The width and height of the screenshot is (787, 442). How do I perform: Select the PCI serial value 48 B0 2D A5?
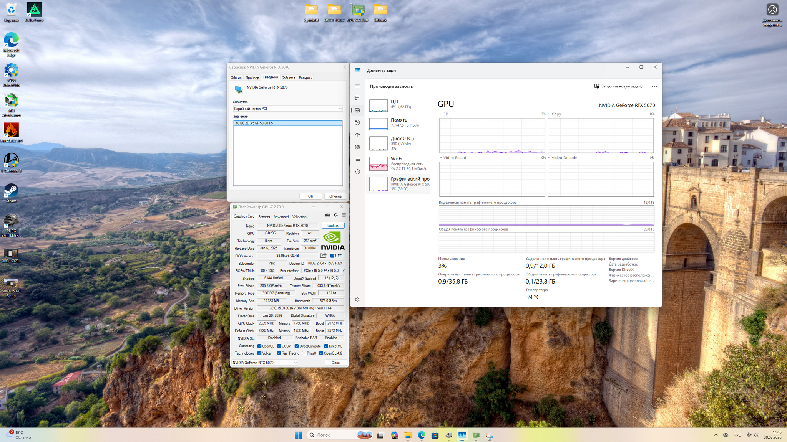point(287,123)
